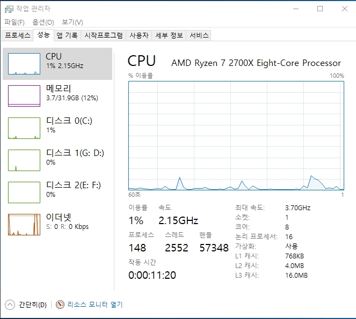Open the 파일(F) menu
The height and width of the screenshot is (319, 356).
[14, 22]
